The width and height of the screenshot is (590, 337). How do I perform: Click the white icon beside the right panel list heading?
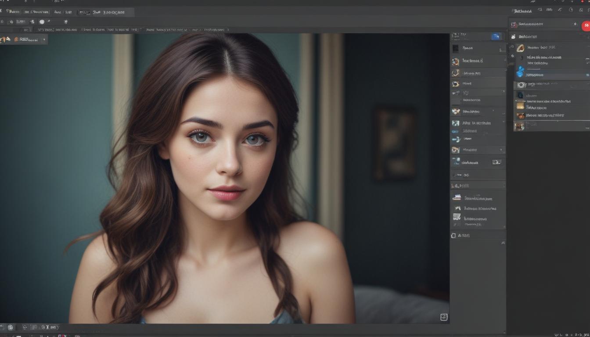tap(513, 36)
